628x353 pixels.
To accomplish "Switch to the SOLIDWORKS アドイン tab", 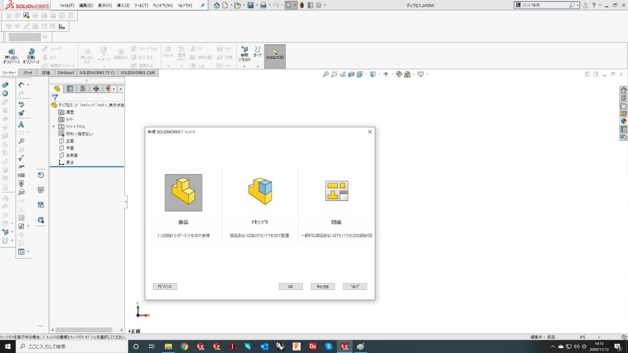I will 98,73.
